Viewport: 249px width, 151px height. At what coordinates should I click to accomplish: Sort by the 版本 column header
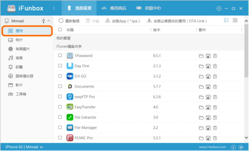coord(157,30)
